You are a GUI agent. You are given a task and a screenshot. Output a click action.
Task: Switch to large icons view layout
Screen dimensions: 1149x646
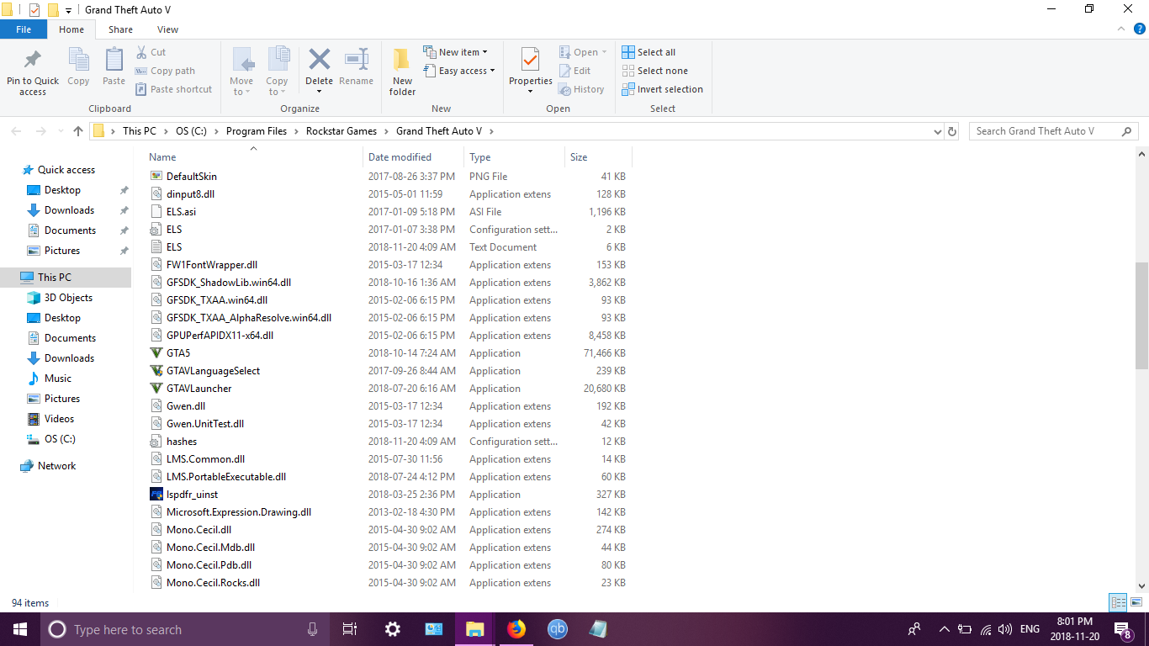point(1136,602)
